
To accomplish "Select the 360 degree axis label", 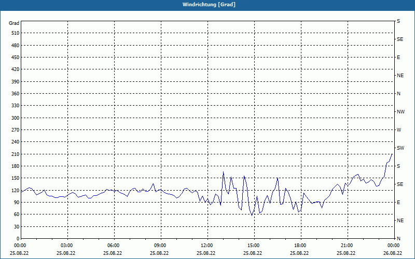I will (16, 94).
